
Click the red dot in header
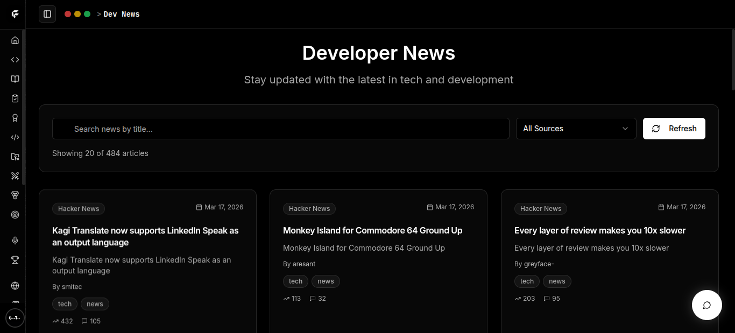pyautogui.click(x=68, y=14)
